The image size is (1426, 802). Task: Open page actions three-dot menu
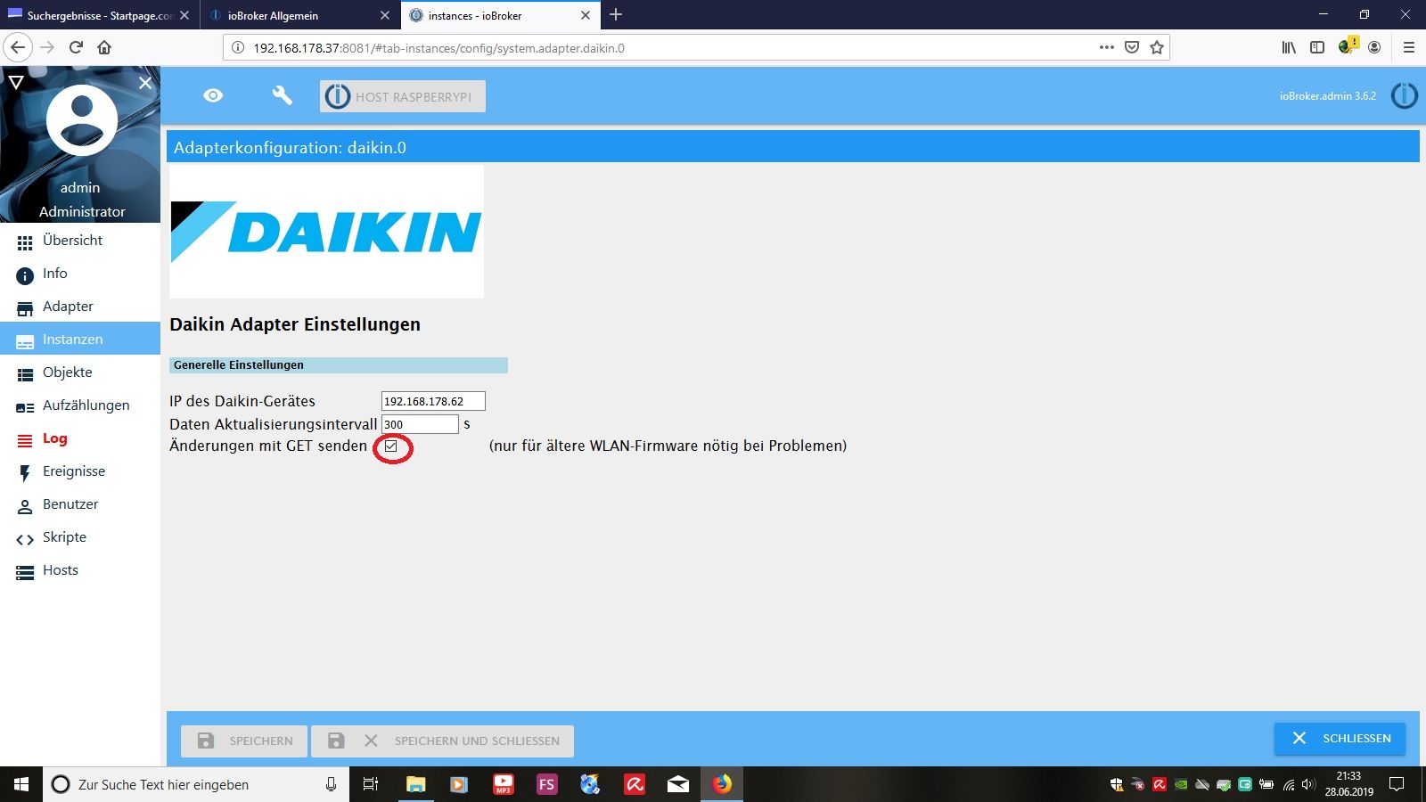[1106, 47]
